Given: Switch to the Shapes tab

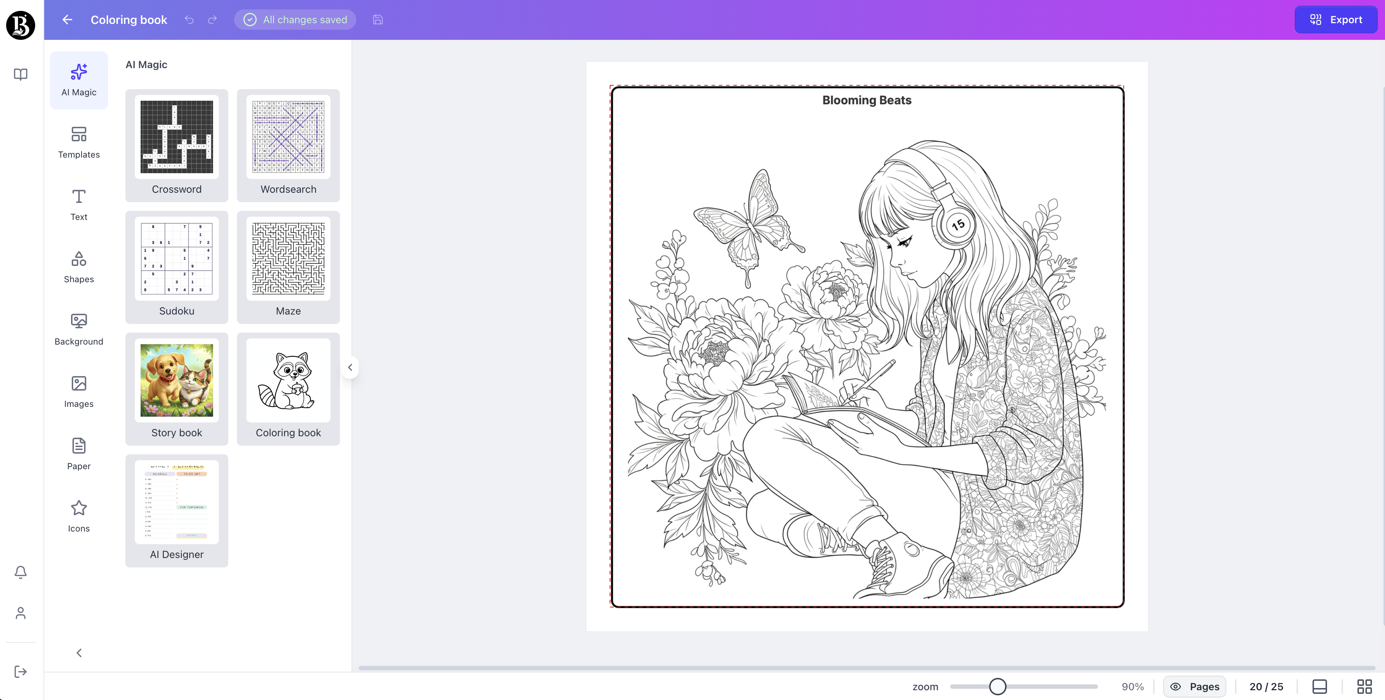Looking at the screenshot, I should pos(79,267).
